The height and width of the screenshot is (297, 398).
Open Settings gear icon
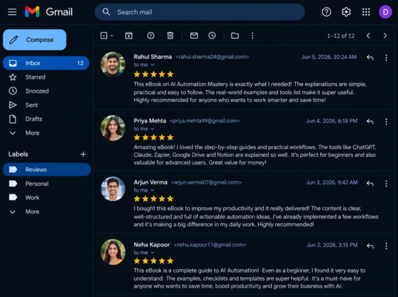pos(346,12)
